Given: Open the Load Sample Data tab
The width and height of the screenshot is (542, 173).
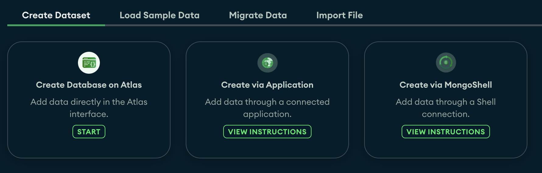Looking at the screenshot, I should [x=160, y=15].
